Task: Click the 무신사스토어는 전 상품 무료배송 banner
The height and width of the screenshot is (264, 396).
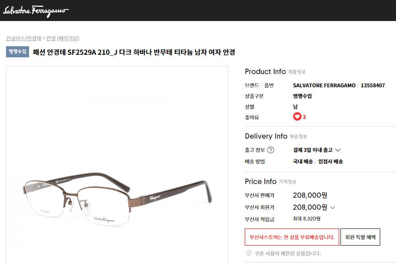Action: tap(292, 237)
